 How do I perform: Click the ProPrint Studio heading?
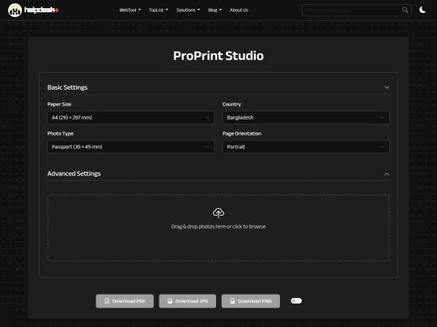click(218, 56)
